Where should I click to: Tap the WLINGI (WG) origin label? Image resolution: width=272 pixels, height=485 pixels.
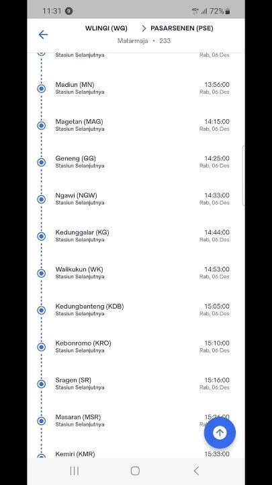click(x=106, y=28)
